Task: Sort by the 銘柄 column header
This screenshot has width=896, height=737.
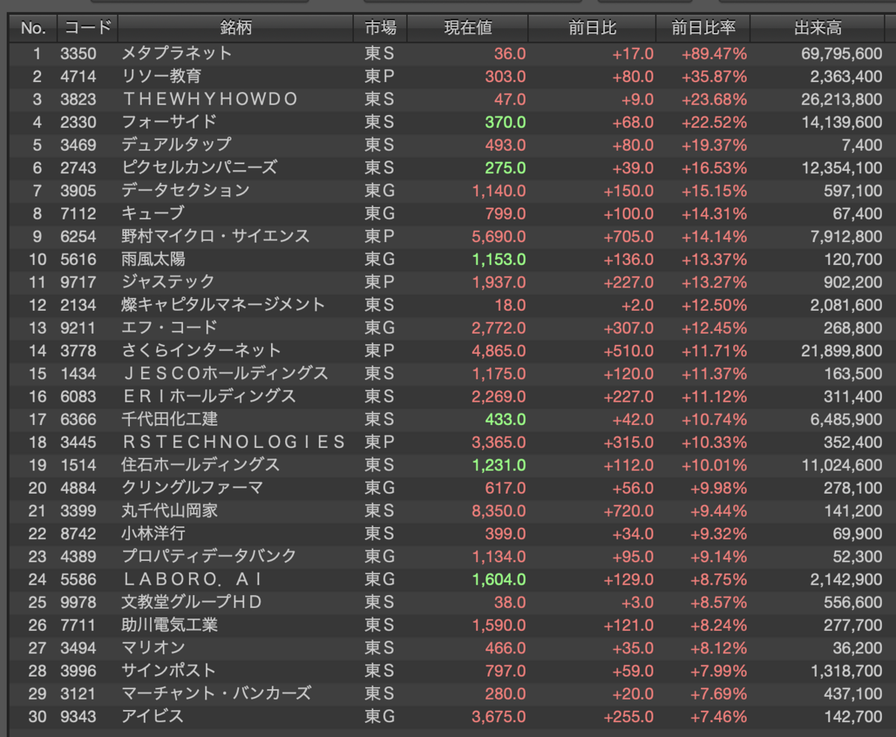Action: pos(235,28)
